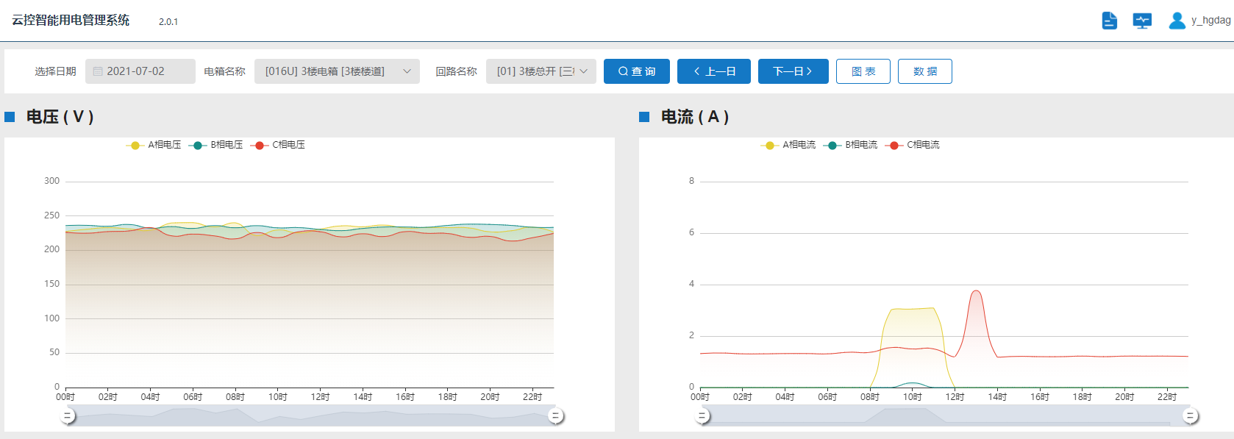Open user menu y_hgdag
This screenshot has height=439, width=1234.
point(1210,21)
